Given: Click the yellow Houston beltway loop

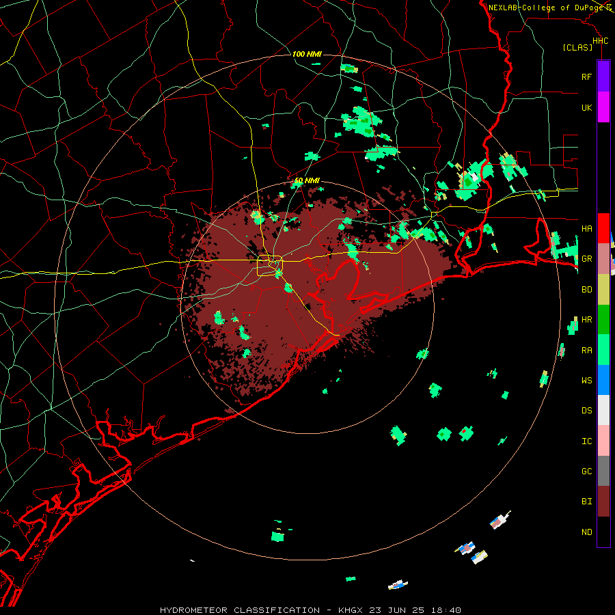Looking at the screenshot, I should [269, 266].
